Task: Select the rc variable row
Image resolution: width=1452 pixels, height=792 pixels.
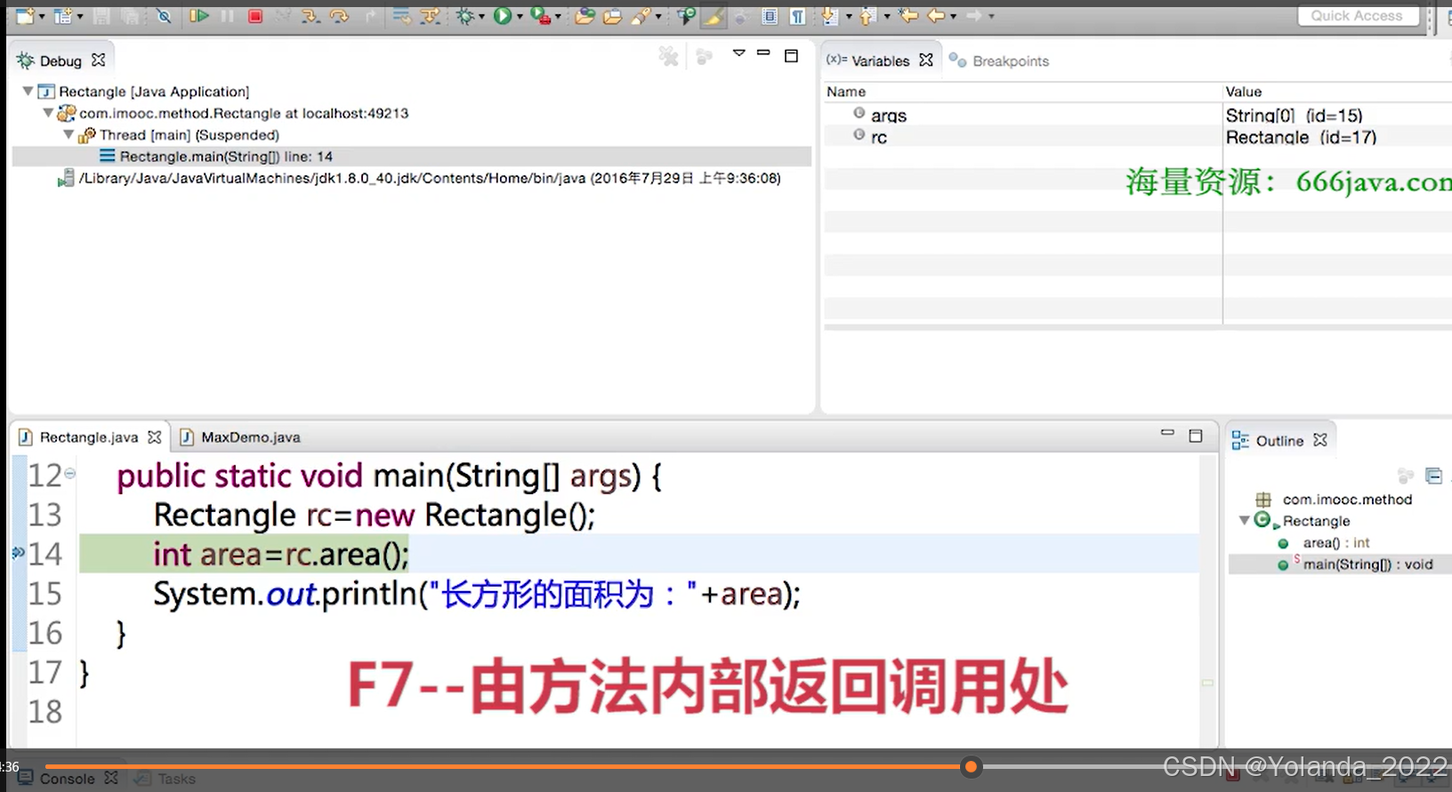Action: 1138,137
